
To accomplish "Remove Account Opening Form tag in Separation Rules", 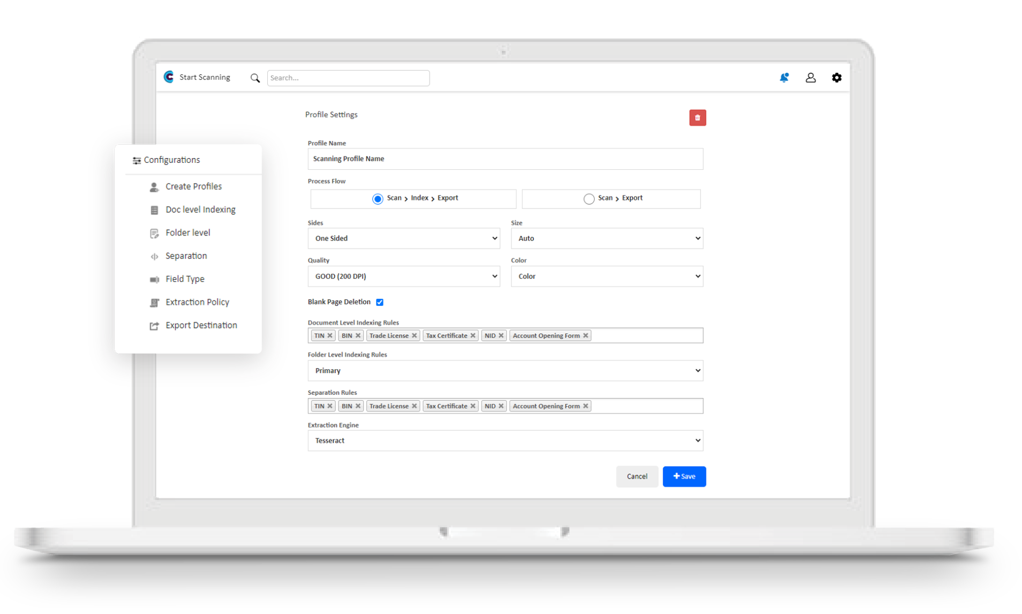I will click(585, 406).
